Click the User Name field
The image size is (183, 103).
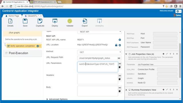[x=165, y=43]
